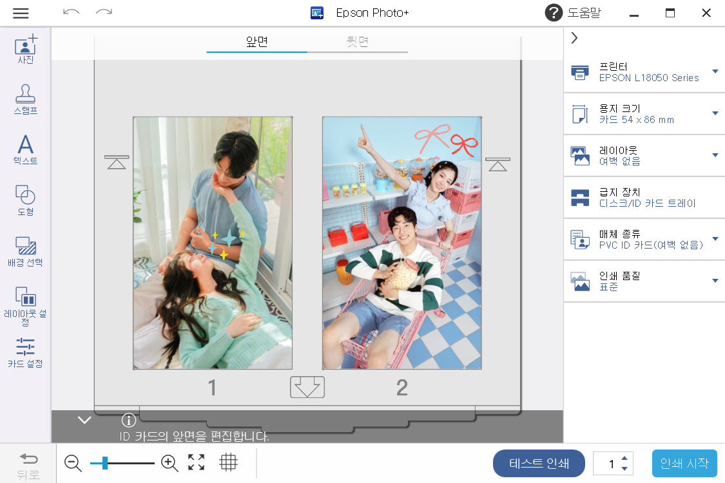Decrease the print copies count
The height and width of the screenshot is (483, 725).
(x=624, y=469)
